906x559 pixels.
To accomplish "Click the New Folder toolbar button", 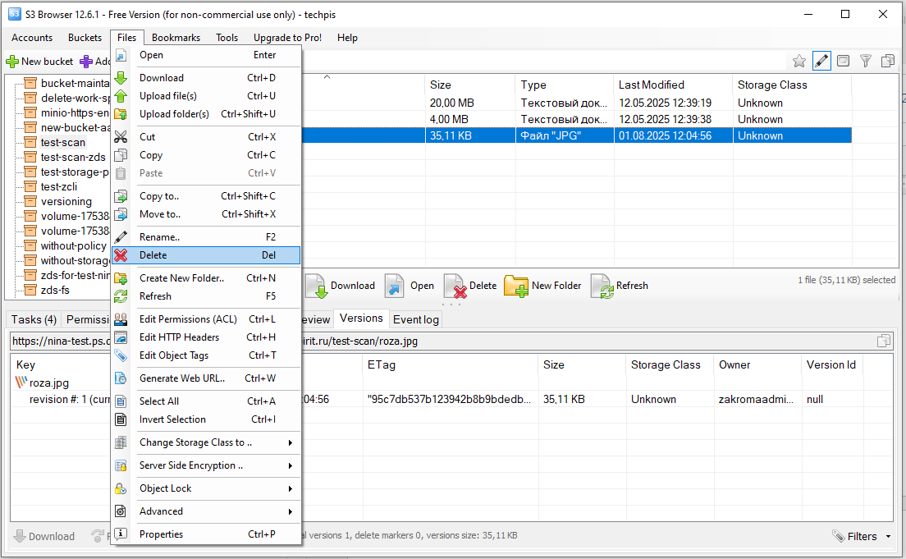I will pos(542,286).
